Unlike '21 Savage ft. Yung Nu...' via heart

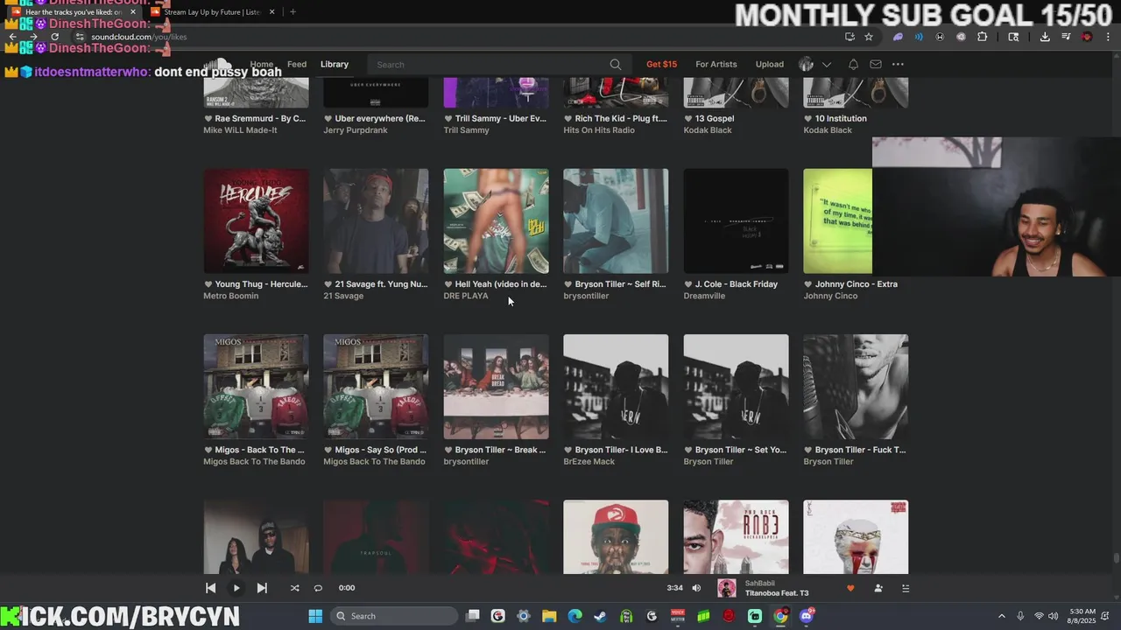coord(328,284)
